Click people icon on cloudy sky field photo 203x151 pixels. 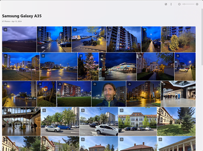click(x=5, y=30)
